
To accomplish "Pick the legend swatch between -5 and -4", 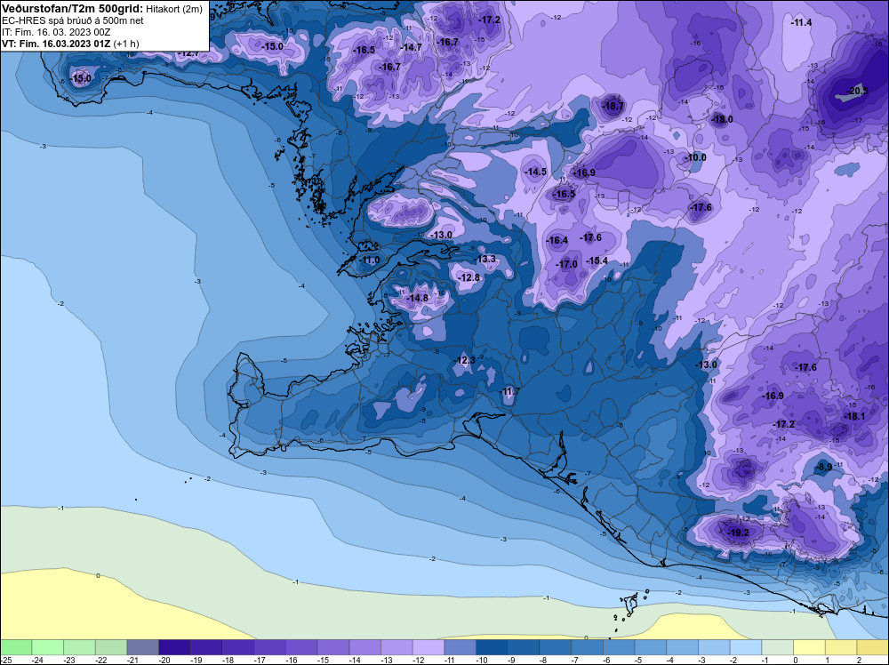I will tap(651, 647).
